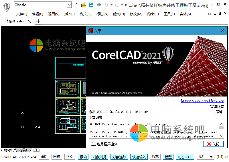Toggle 极轴 polar tracking
229x162 pixels.
(83, 157)
